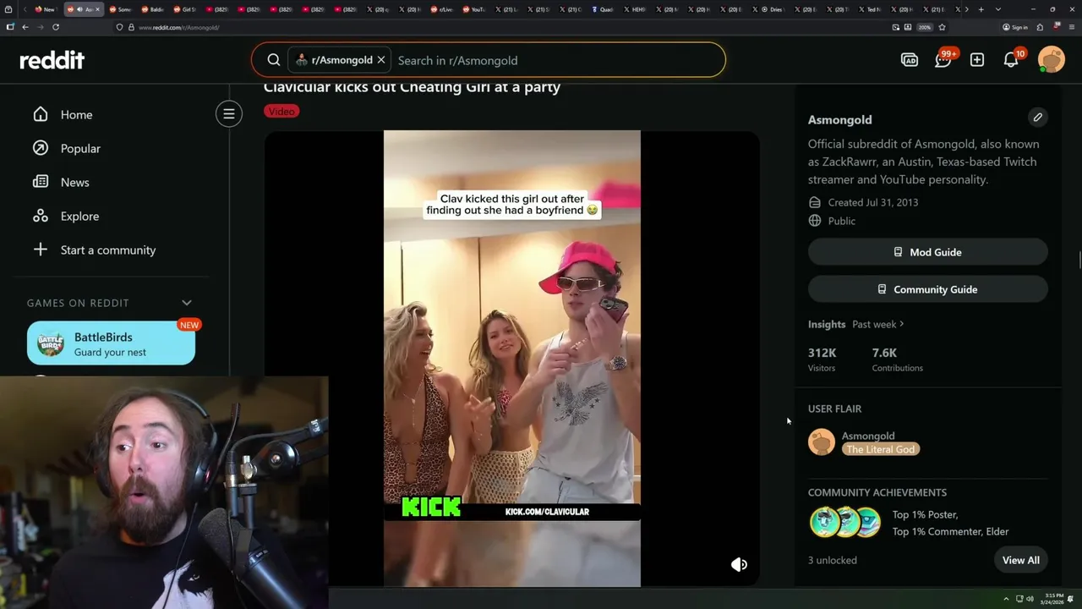The image size is (1082, 609).
Task: Mute the tab audio speaker icon
Action: pos(79,9)
